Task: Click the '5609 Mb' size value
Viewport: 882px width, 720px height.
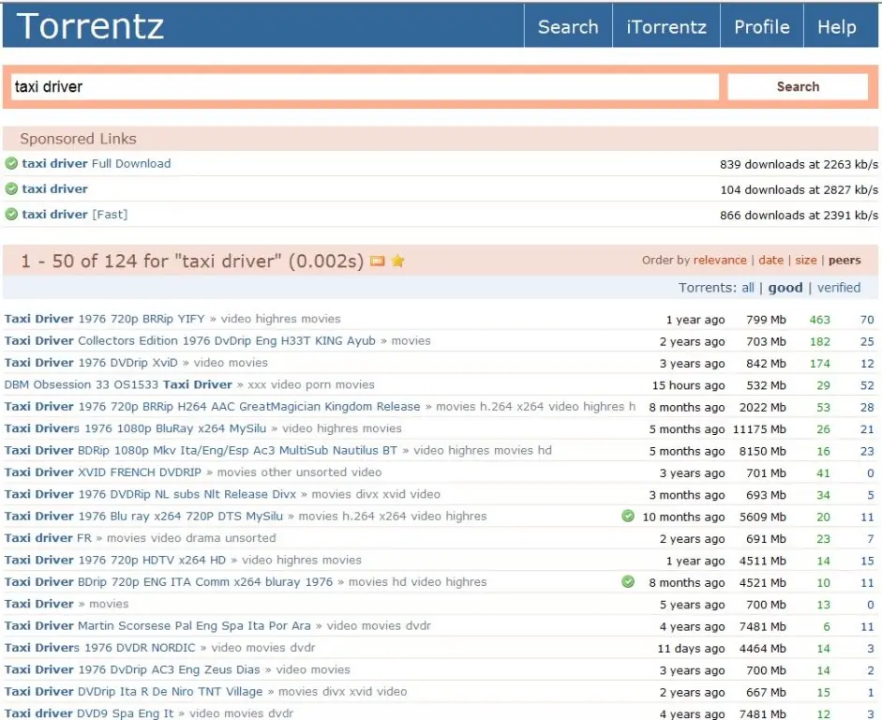Action: click(x=763, y=517)
